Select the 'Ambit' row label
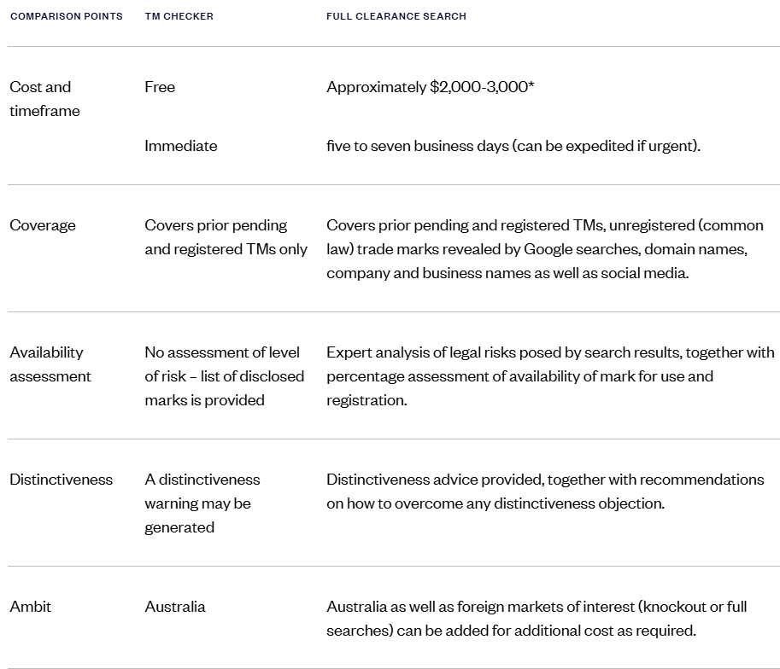This screenshot has height=669, width=780. click(x=30, y=607)
